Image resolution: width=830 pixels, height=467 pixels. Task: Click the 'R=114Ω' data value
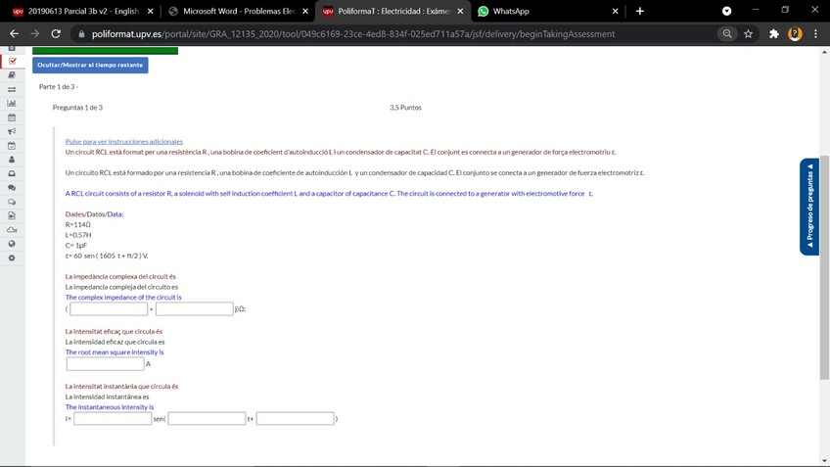78,224
